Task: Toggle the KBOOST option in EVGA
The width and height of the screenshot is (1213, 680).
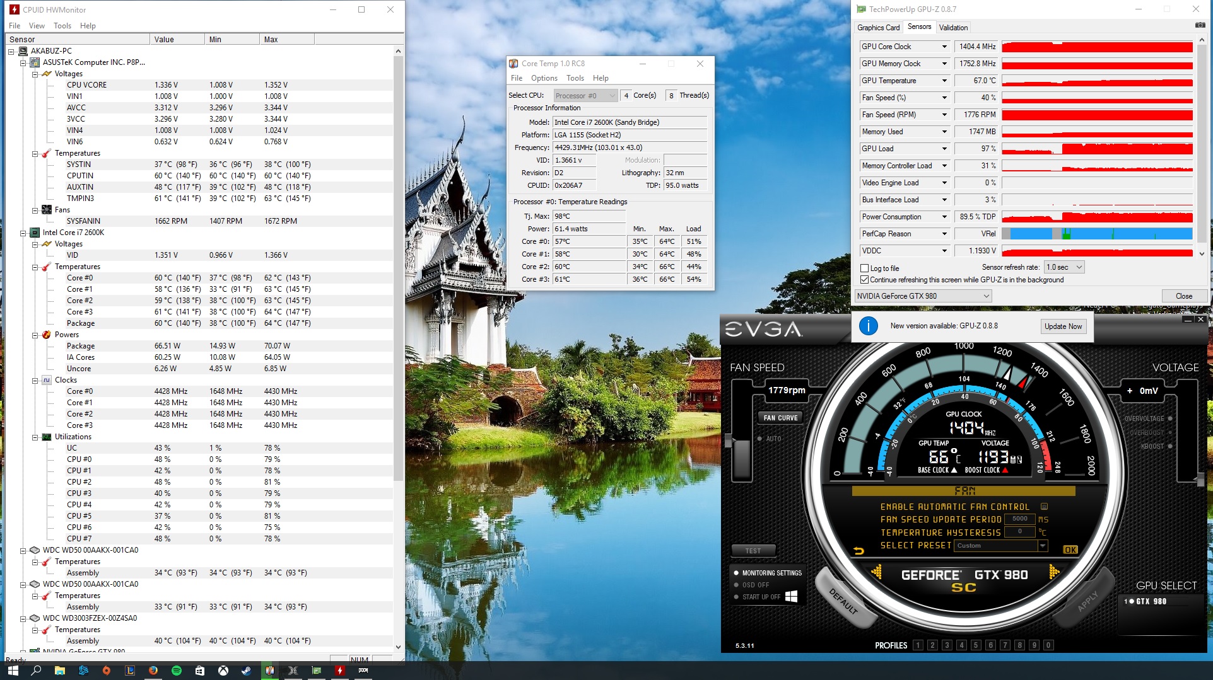Action: pos(1170,446)
